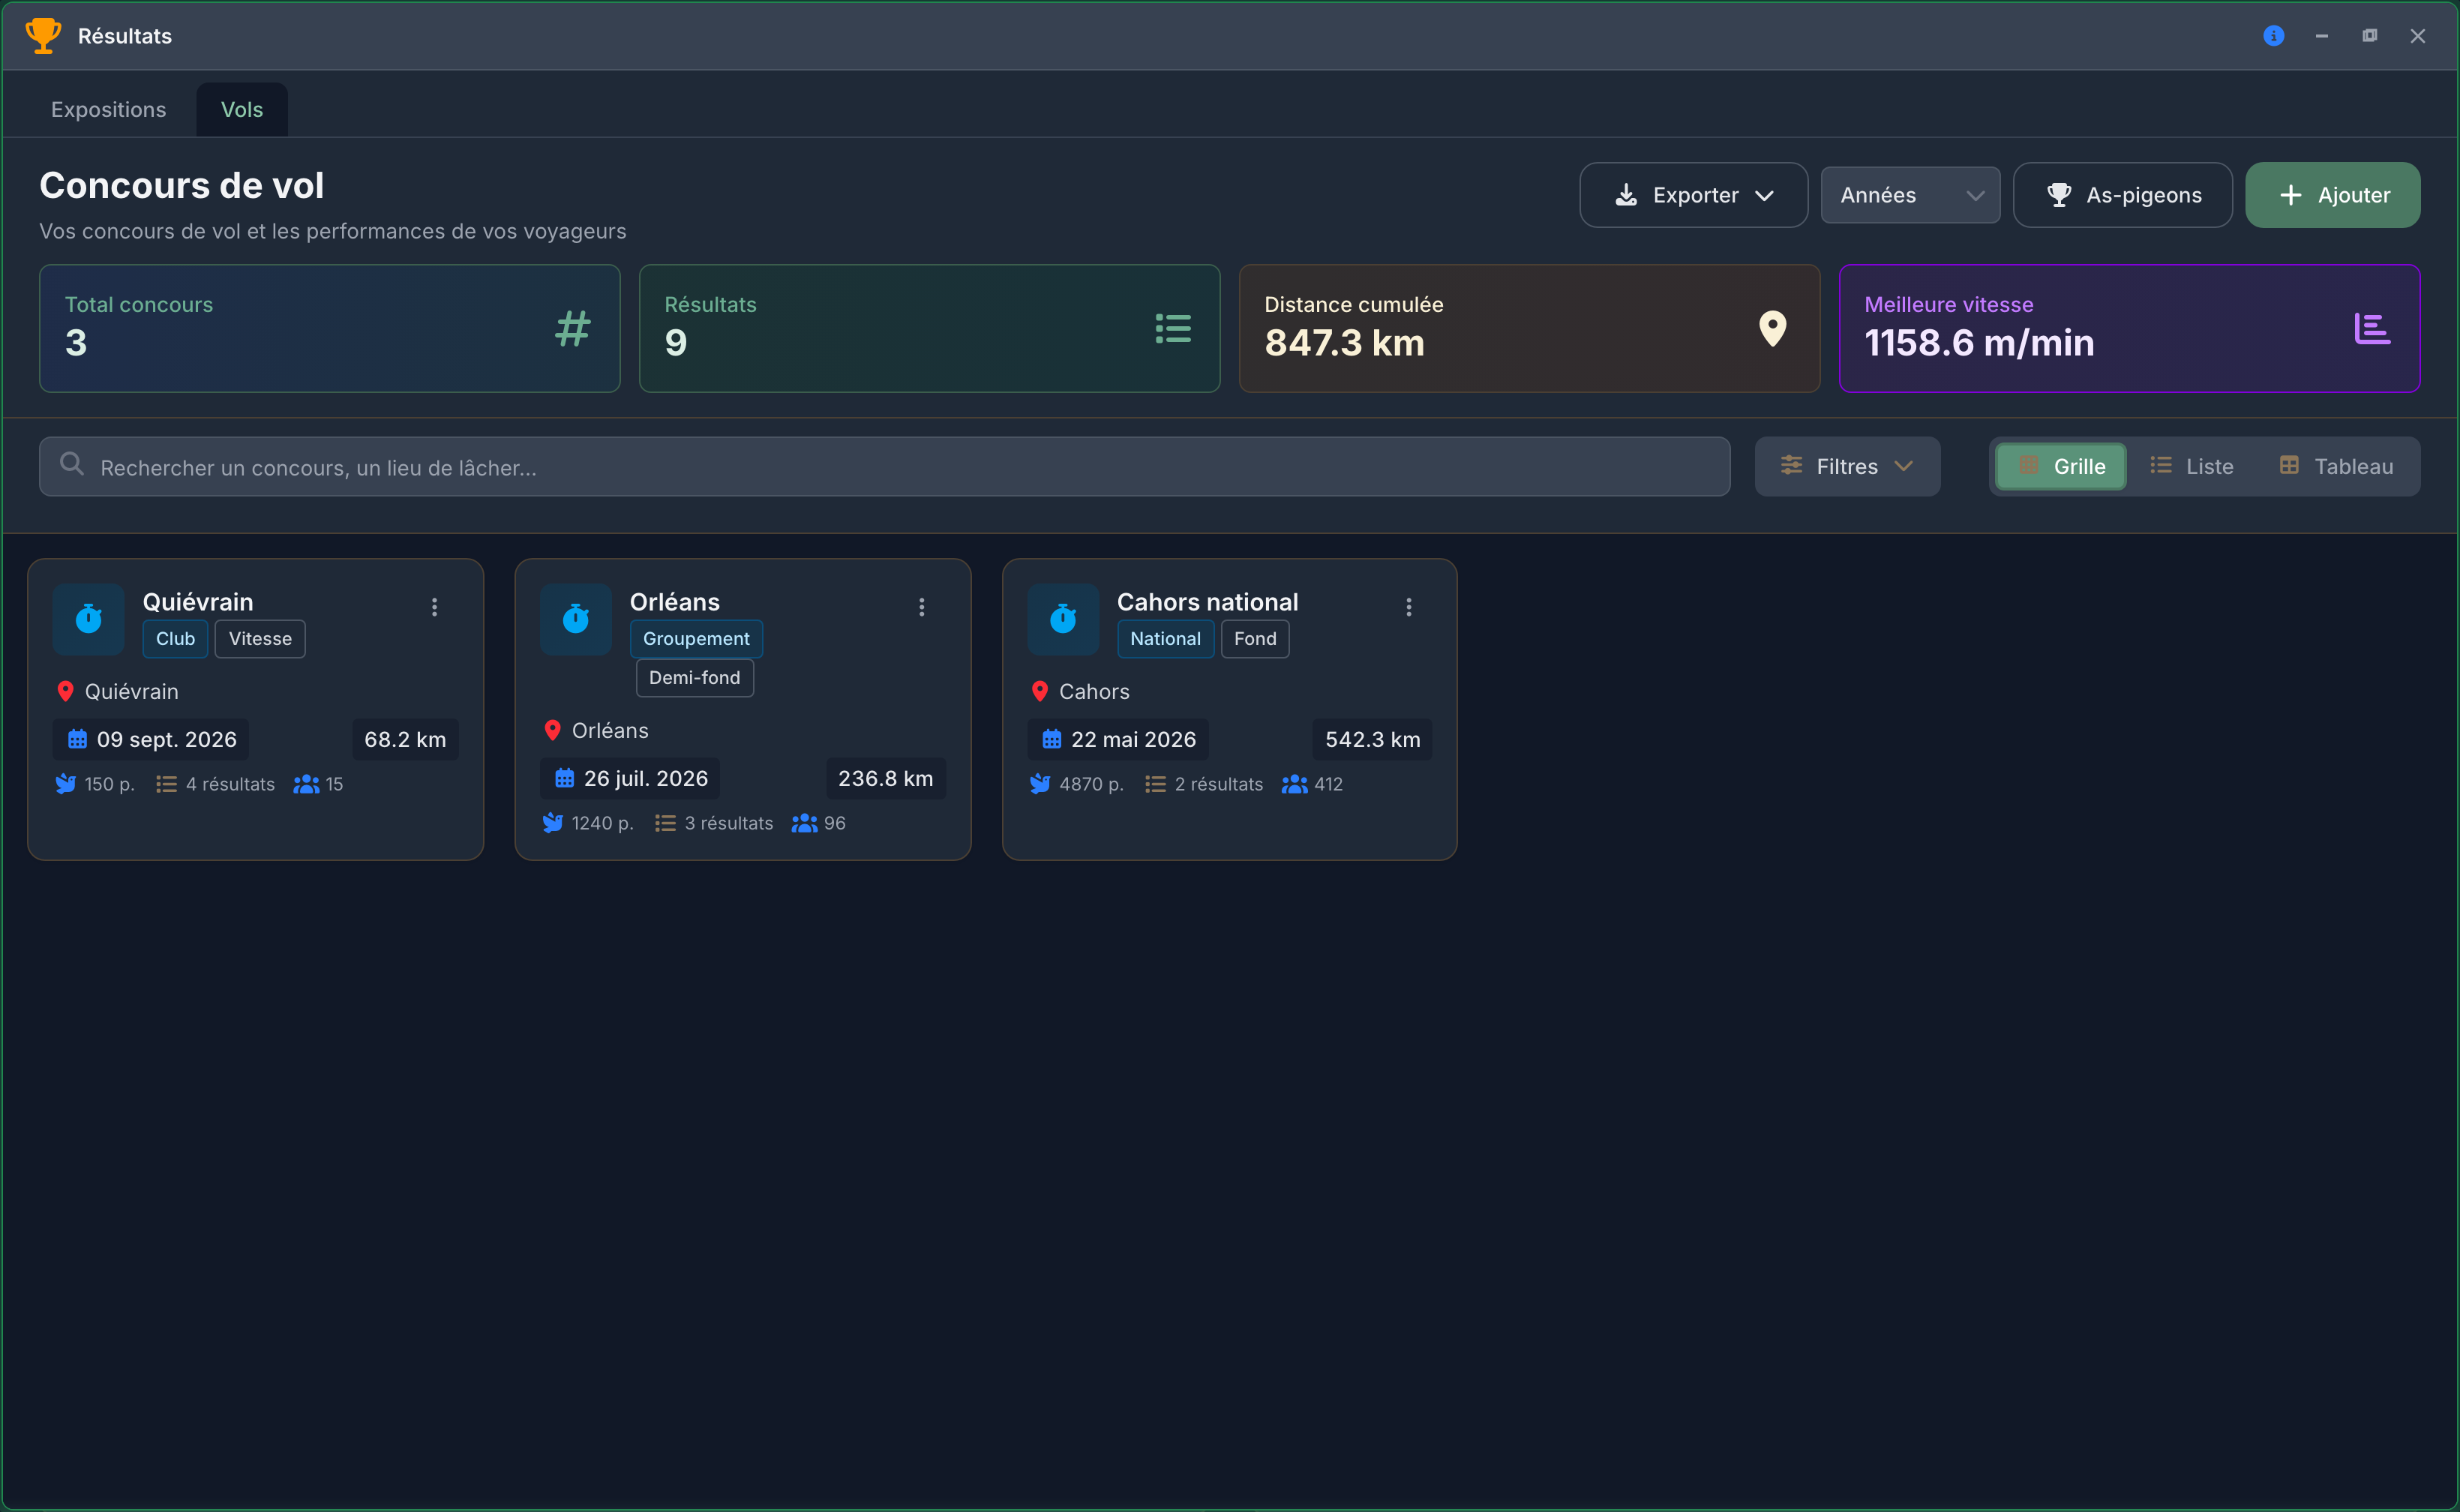The width and height of the screenshot is (2460, 1512).
Task: Click the list icon in Résultats stat card
Action: tap(1173, 328)
